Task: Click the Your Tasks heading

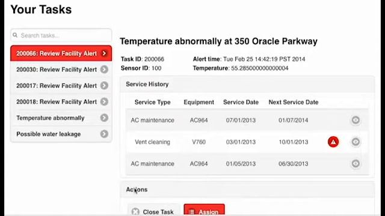Action: click(41, 10)
